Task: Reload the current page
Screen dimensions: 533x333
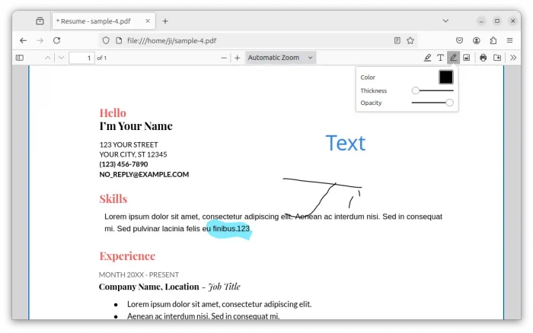Action: point(56,40)
